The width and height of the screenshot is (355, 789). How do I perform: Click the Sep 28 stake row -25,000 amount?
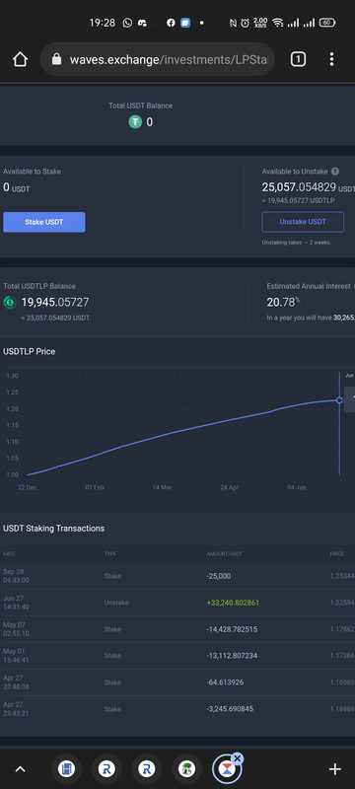pyautogui.click(x=219, y=576)
